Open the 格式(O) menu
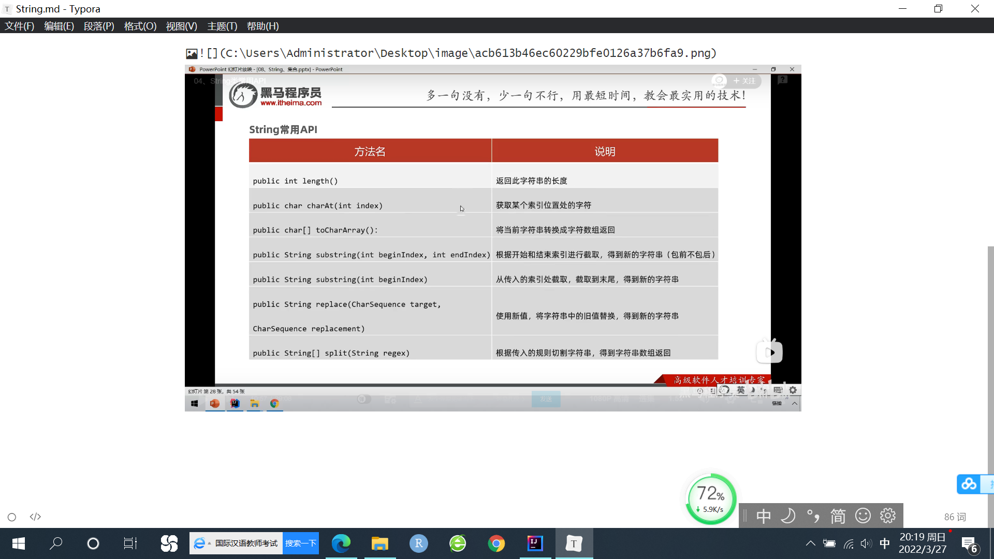 point(140,26)
